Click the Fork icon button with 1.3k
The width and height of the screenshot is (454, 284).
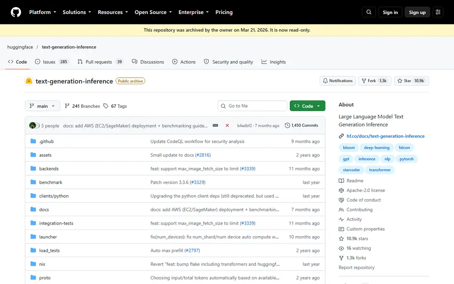pos(375,81)
